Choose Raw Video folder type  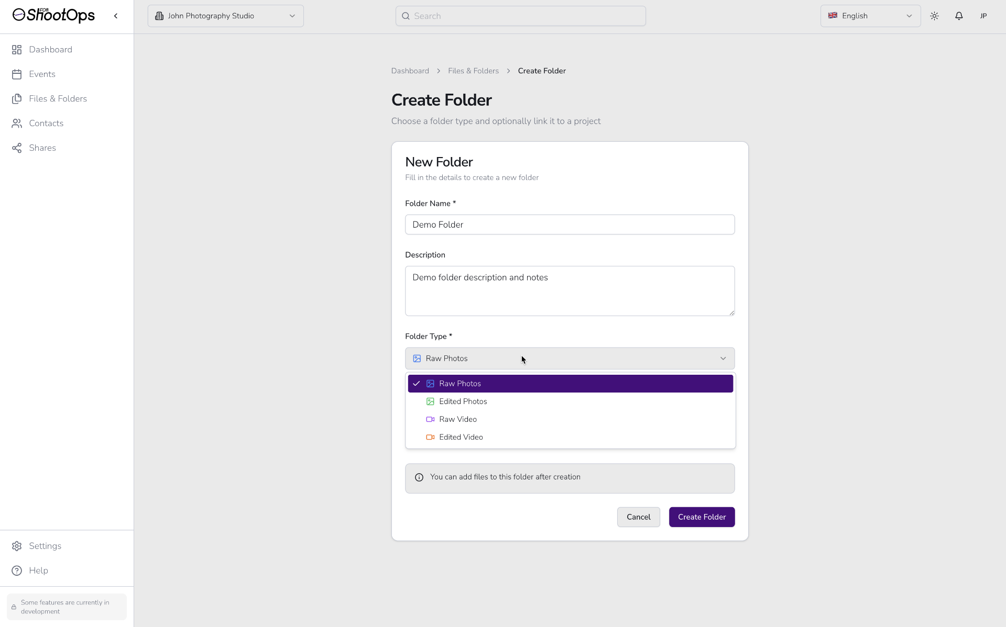coord(458,419)
